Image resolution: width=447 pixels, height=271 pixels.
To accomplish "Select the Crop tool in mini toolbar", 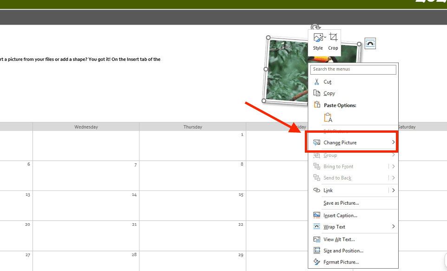I will pyautogui.click(x=333, y=37).
